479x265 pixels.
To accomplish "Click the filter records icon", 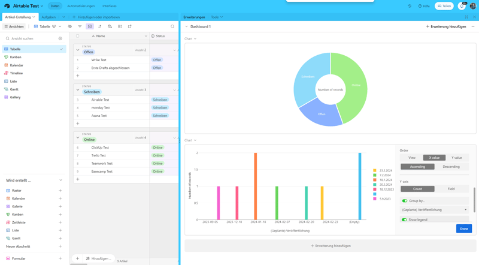I will (80, 26).
